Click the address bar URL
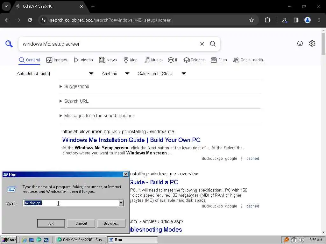 coord(110,20)
